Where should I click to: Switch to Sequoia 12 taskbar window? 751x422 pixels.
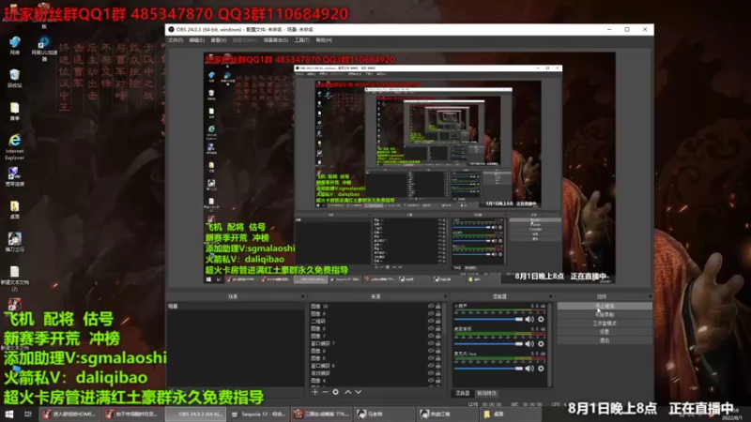(259, 414)
